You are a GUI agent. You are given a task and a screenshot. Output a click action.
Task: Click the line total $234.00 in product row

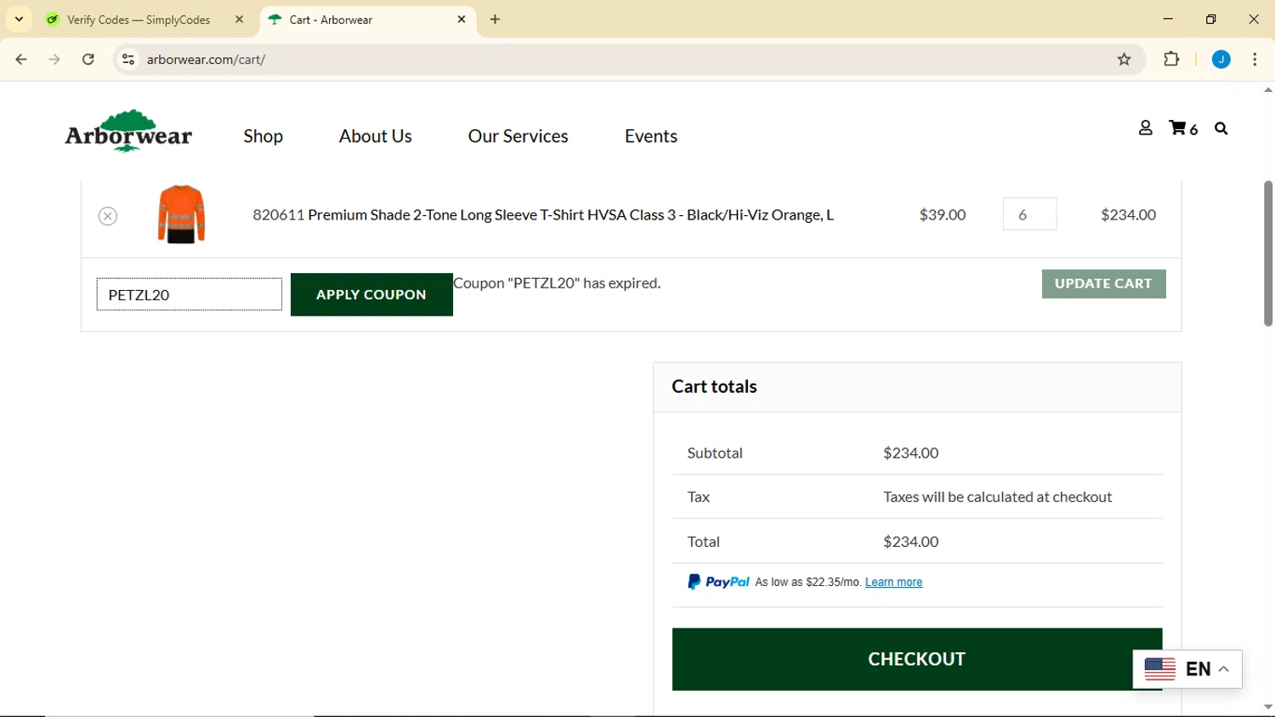[1128, 214]
